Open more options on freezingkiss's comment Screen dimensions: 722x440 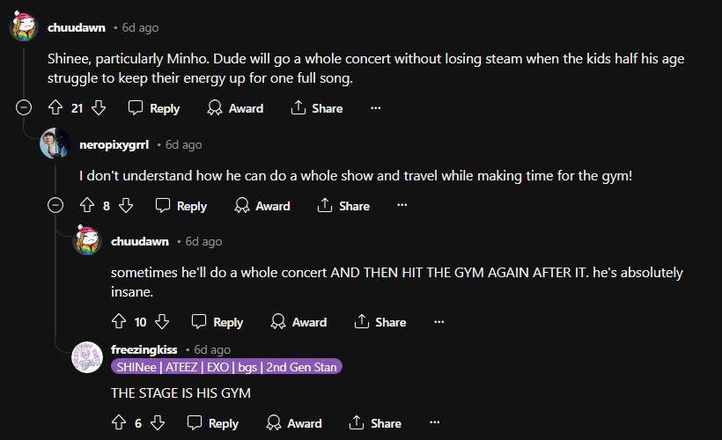pyautogui.click(x=434, y=423)
